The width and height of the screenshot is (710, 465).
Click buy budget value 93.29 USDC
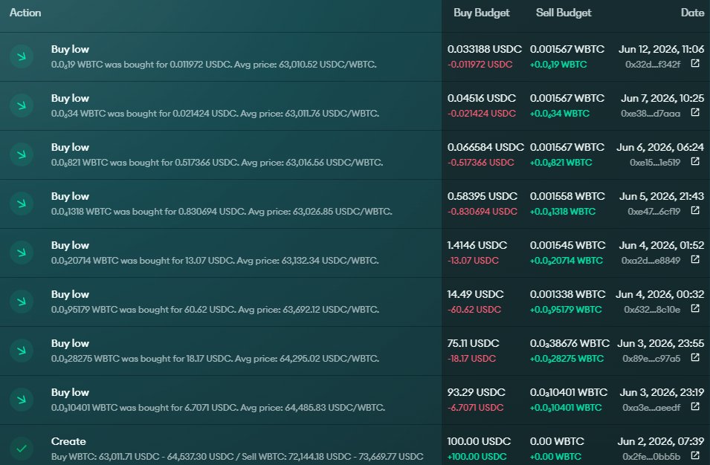[x=477, y=392]
